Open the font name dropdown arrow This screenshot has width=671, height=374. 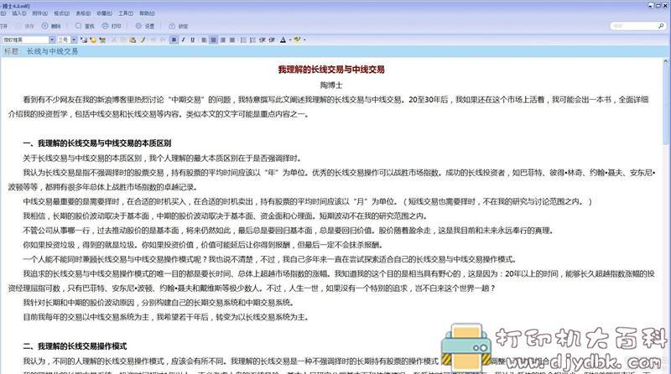pos(52,39)
